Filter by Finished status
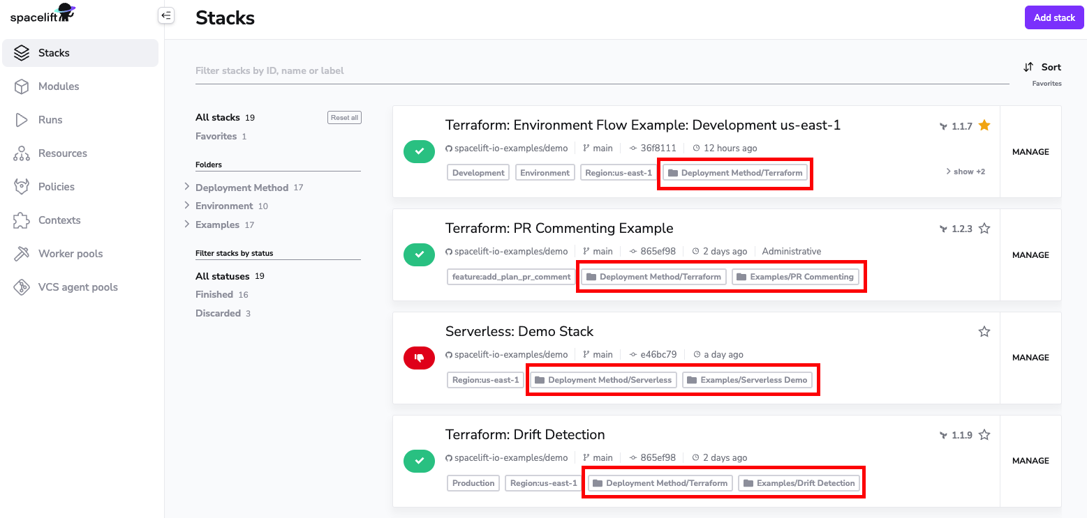 coord(214,295)
